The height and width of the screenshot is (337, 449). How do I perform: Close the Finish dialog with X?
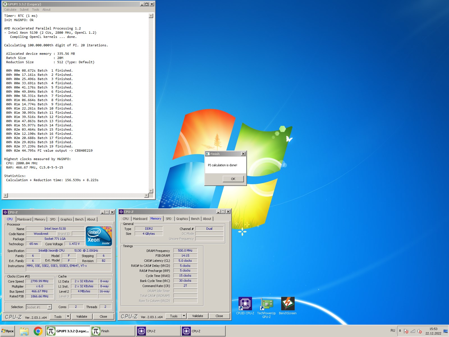243,154
